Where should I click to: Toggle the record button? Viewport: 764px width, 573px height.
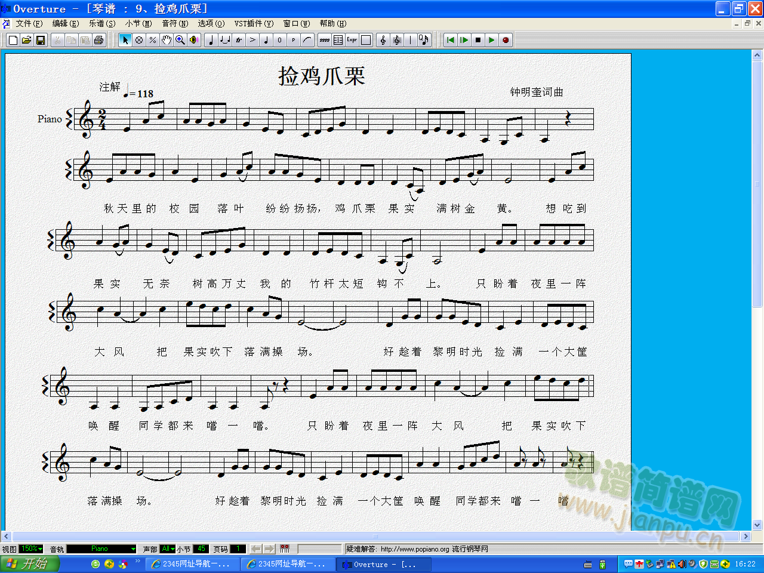(506, 40)
